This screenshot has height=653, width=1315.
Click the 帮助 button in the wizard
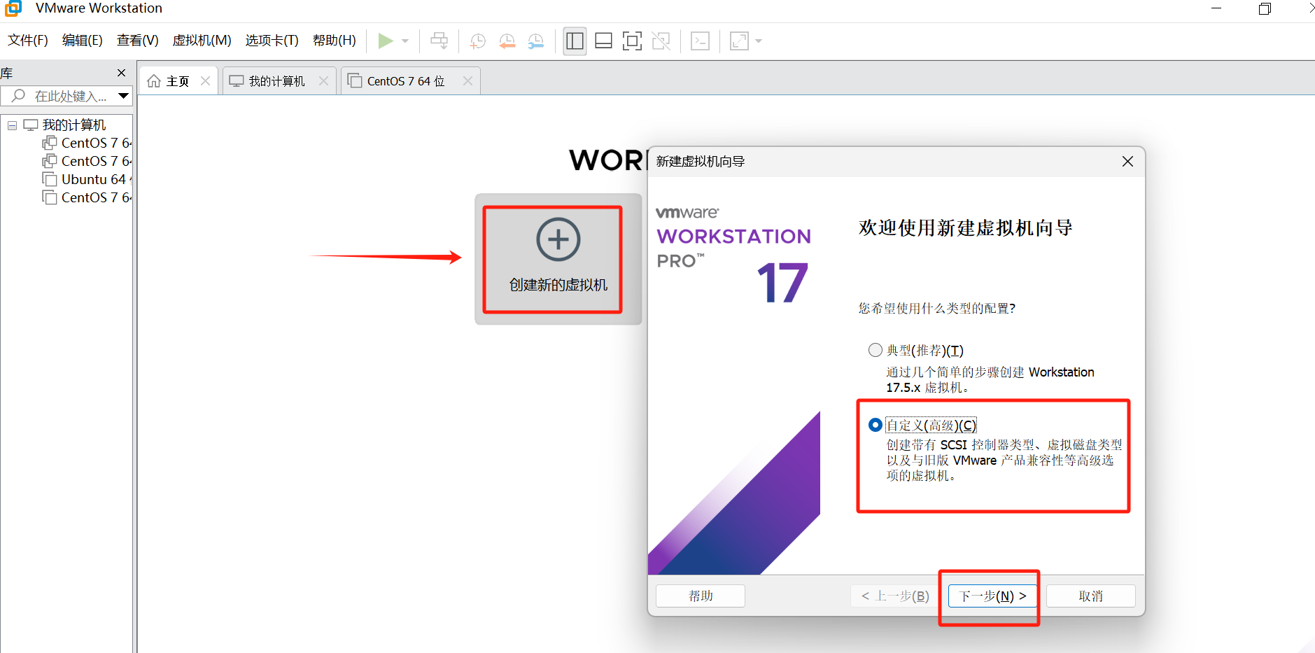(x=701, y=596)
